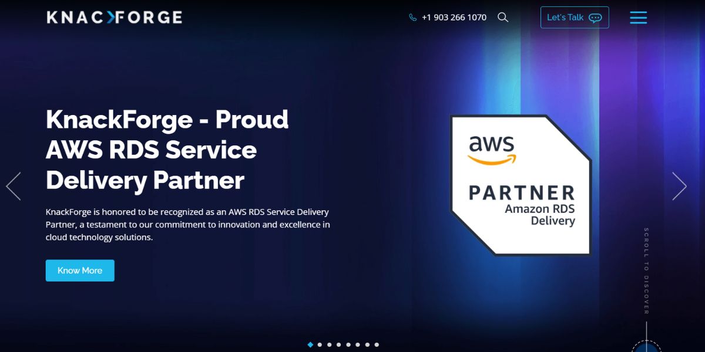
Task: Click the AWS RDS Service Delivery Partner headline
Action: point(167,150)
